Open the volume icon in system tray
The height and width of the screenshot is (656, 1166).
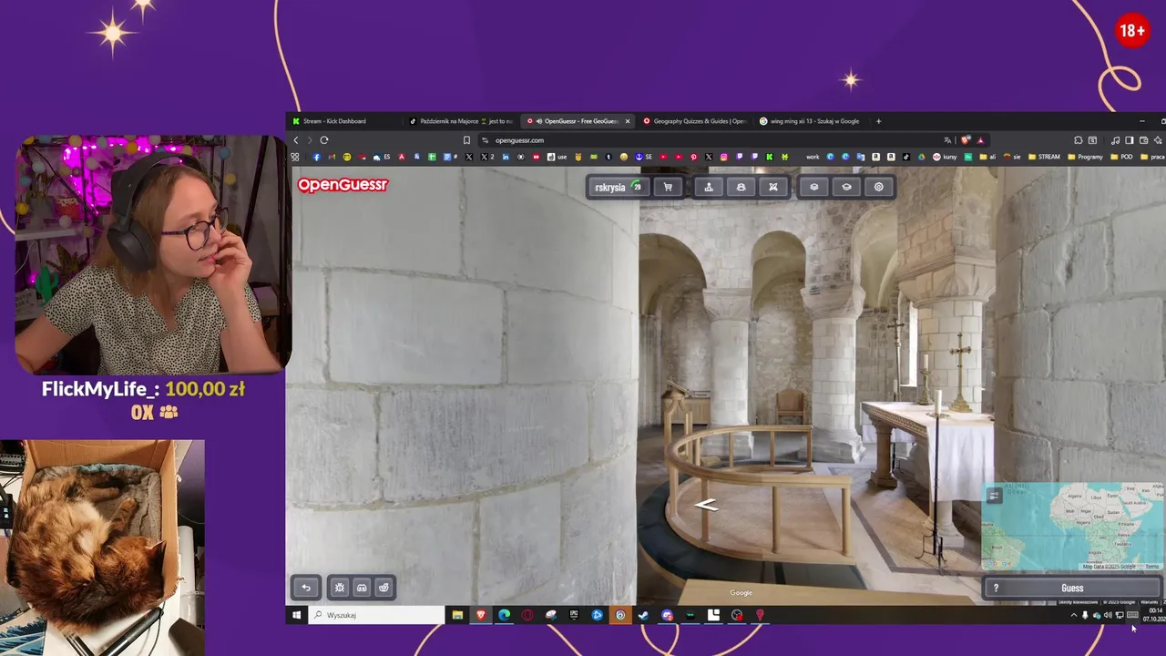point(1108,615)
